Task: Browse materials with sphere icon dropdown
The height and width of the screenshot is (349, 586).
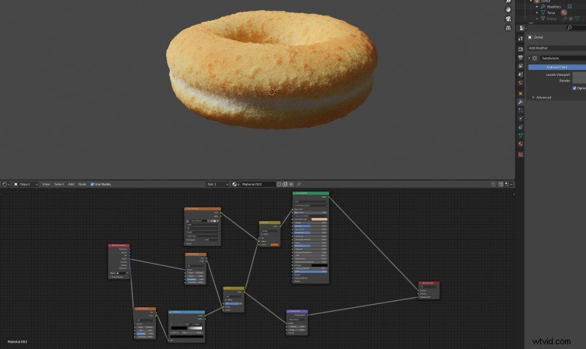Action: pos(235,184)
